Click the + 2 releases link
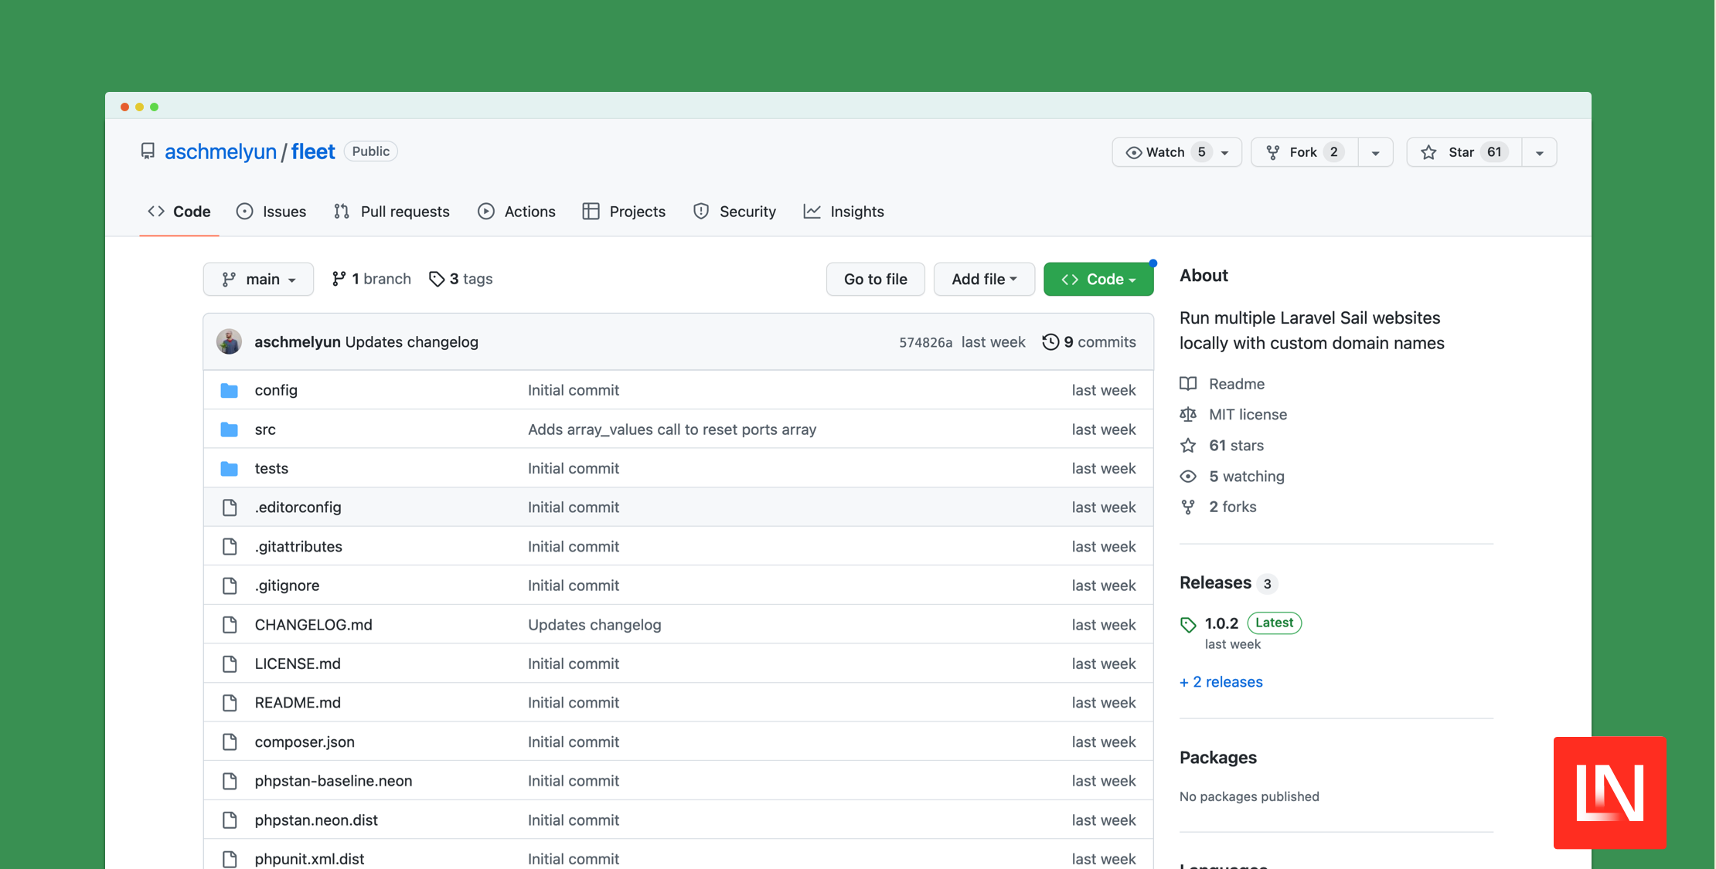1716x869 pixels. pyautogui.click(x=1221, y=681)
